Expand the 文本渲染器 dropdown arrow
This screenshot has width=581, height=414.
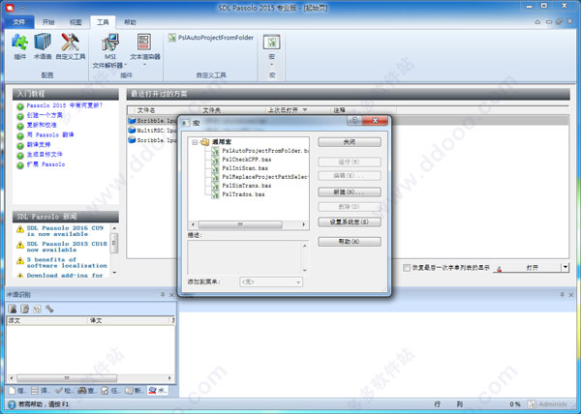pyautogui.click(x=144, y=65)
